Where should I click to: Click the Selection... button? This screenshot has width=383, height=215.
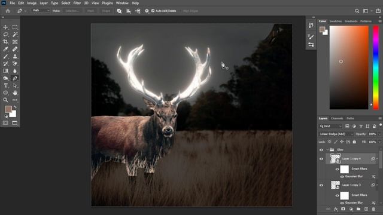click(x=72, y=11)
